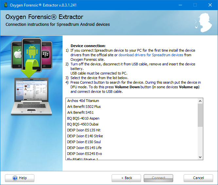
Task: Select DEXP Ixion ES135 Hit entry
Action: point(84,130)
